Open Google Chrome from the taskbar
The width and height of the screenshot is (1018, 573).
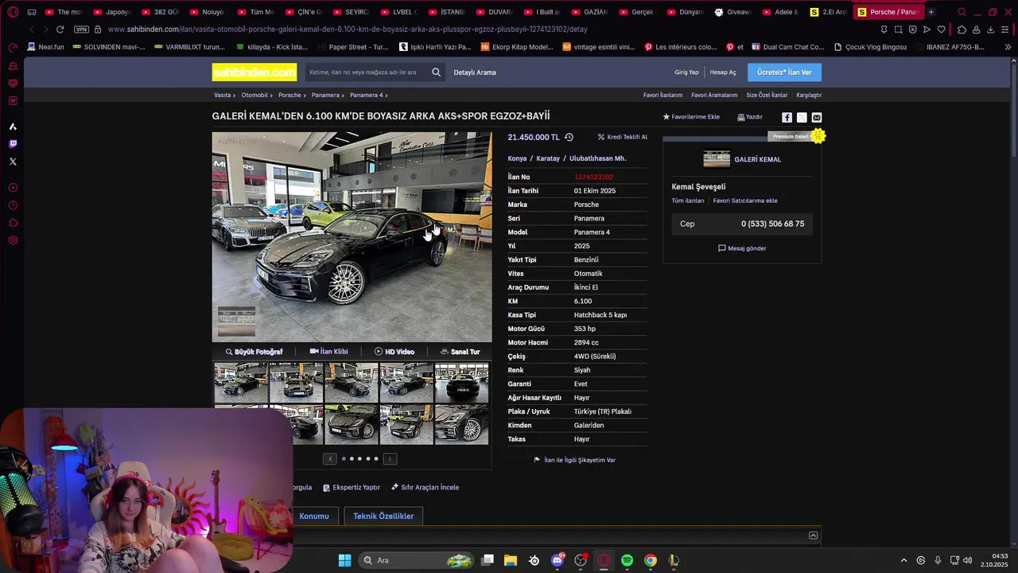click(x=651, y=560)
